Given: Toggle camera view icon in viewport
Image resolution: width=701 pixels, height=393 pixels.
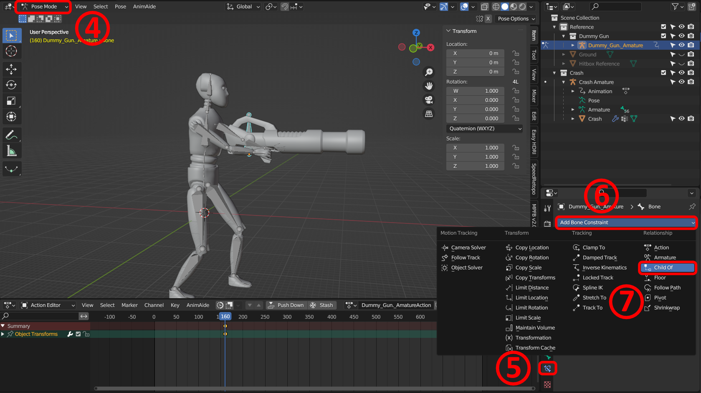Looking at the screenshot, I should [429, 100].
